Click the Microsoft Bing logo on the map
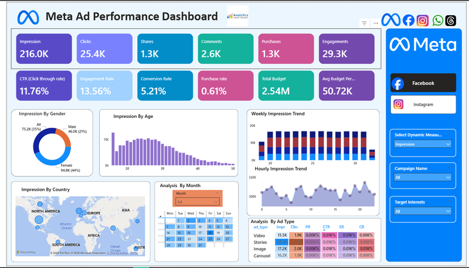The image size is (469, 268). [x=26, y=252]
